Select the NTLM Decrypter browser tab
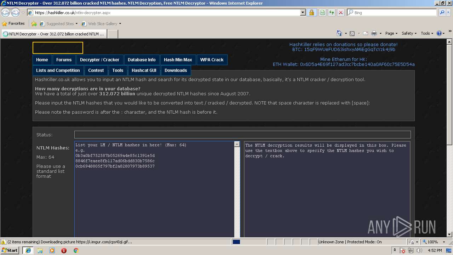This screenshot has height=255, width=453. pyautogui.click(x=54, y=34)
